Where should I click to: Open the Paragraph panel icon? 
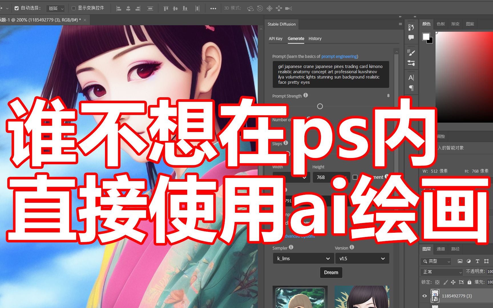pyautogui.click(x=411, y=88)
